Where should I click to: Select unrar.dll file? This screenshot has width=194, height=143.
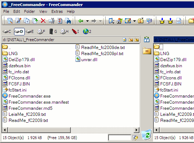(86, 60)
